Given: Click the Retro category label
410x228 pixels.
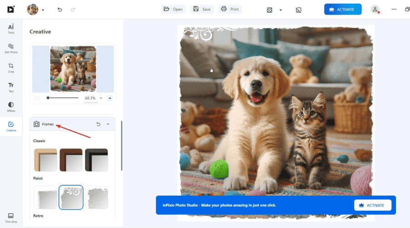Looking at the screenshot, I should pos(38,216).
